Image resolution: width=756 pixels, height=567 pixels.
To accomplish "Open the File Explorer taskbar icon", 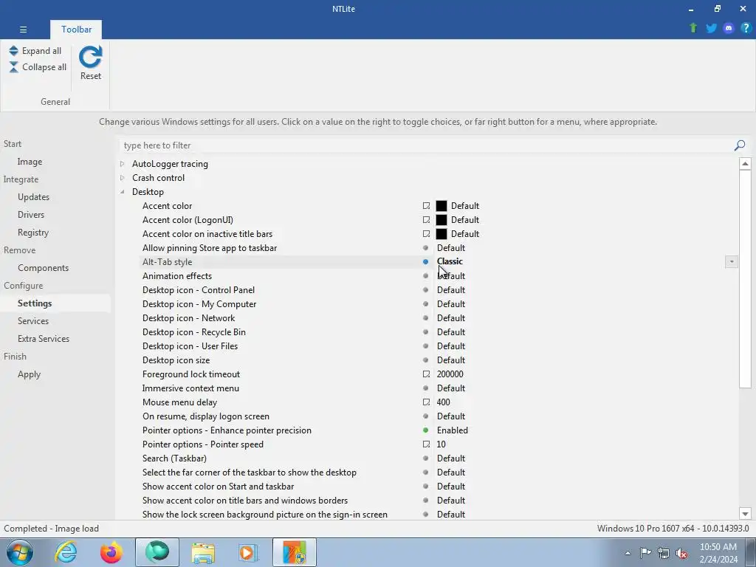I will (203, 552).
